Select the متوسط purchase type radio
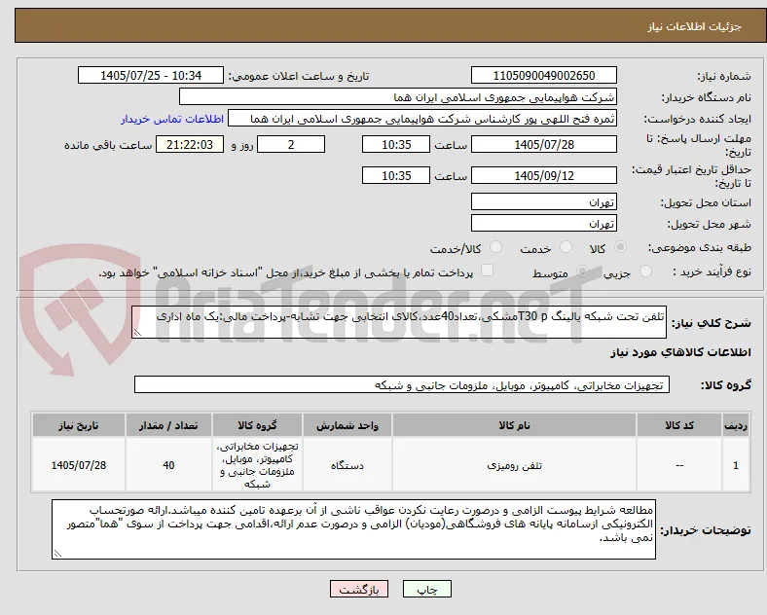Screen dimensions: 767x615 pos(582,271)
